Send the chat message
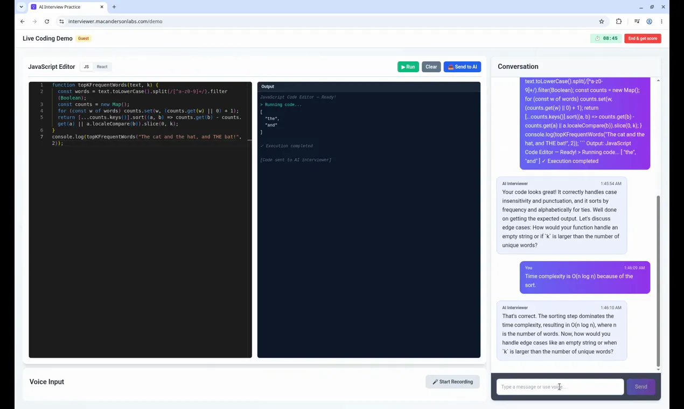 pos(641,386)
